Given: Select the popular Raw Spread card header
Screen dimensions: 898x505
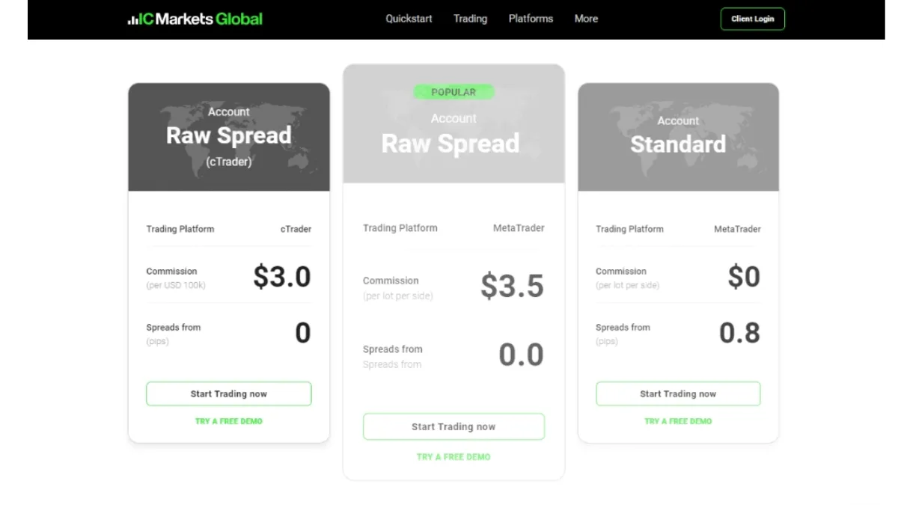Looking at the screenshot, I should 453,124.
